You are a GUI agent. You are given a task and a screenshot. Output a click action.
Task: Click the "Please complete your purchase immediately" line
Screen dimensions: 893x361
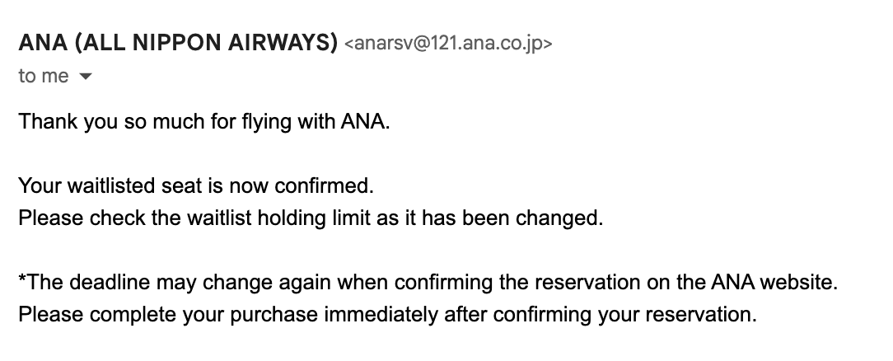[387, 315]
